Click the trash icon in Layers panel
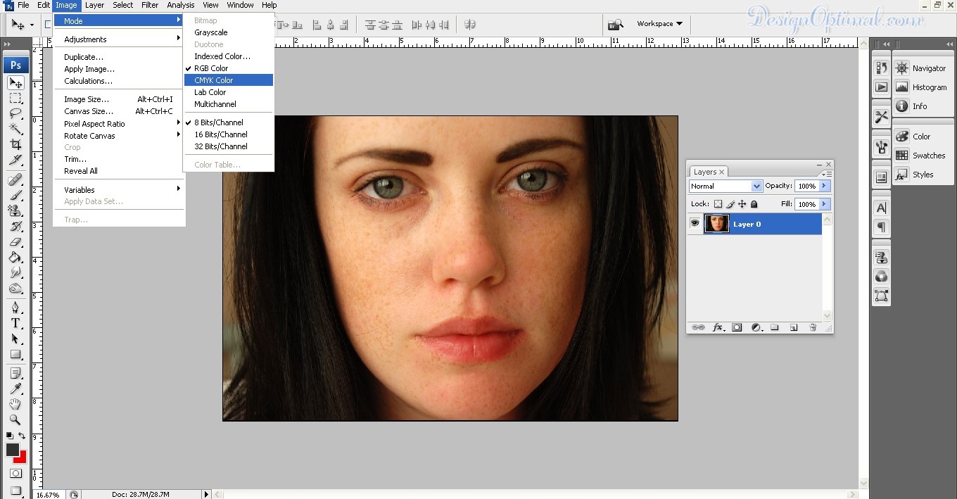 coord(813,327)
